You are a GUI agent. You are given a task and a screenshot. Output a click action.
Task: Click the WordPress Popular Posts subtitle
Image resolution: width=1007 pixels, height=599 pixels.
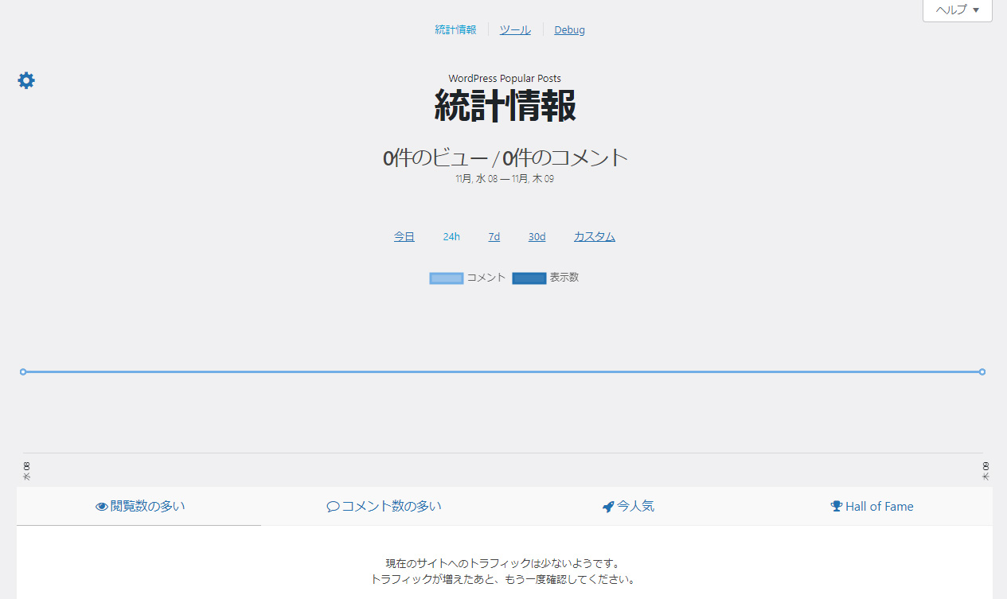point(505,78)
